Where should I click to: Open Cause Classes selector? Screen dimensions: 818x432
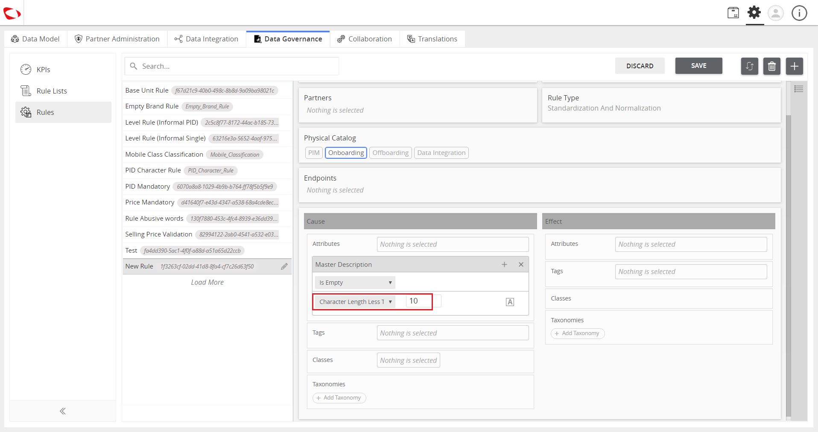(408, 360)
